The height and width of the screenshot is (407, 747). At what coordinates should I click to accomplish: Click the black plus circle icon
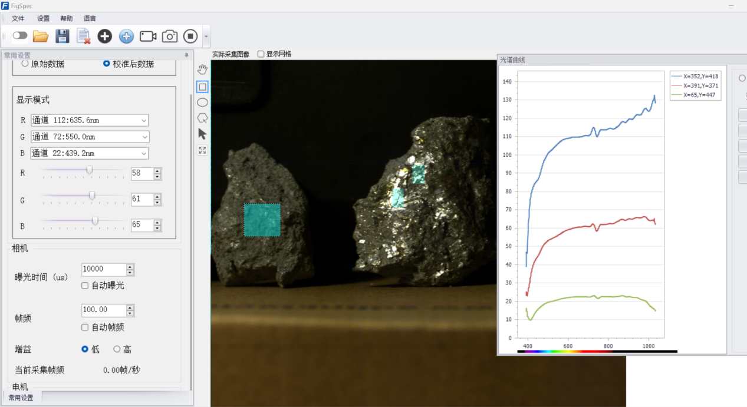tap(104, 37)
